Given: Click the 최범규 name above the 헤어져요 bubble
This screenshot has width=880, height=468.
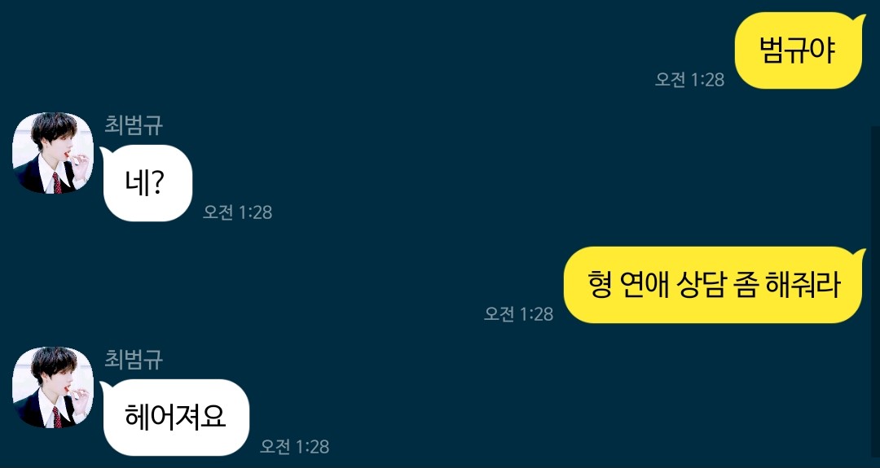Looking at the screenshot, I should tap(134, 359).
